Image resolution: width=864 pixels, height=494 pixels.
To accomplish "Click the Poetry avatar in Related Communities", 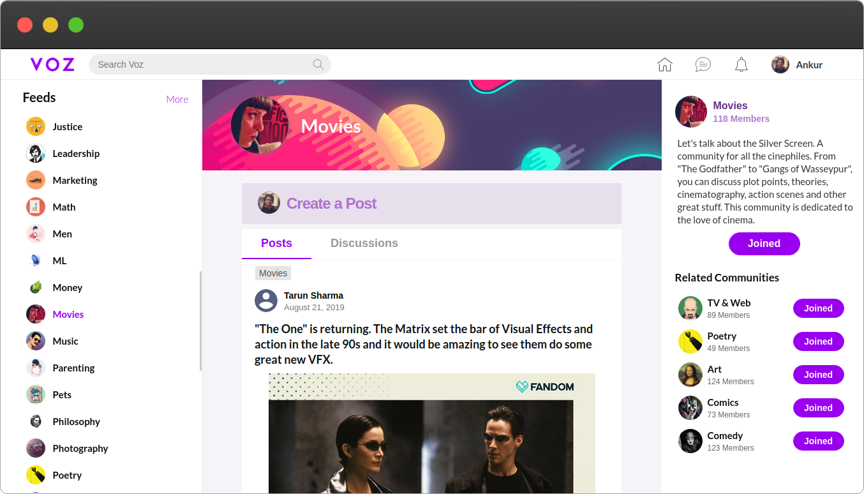I will point(690,341).
